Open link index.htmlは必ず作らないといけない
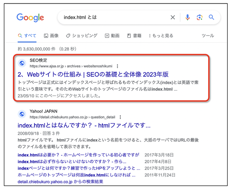Screen dimensions: 230x189 [x=72, y=161]
